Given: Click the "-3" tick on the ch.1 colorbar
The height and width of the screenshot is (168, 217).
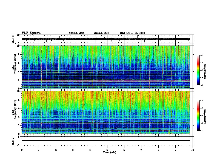Looking at the screenshot, I should coord(202,55).
